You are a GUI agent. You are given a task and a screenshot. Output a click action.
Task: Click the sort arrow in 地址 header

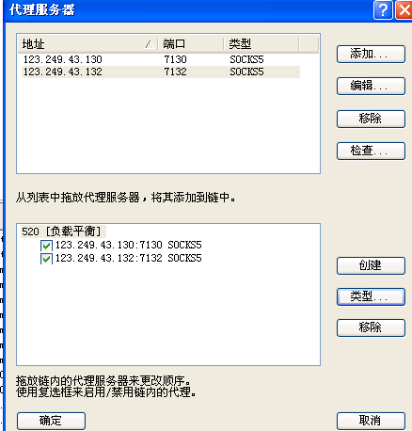click(x=150, y=44)
